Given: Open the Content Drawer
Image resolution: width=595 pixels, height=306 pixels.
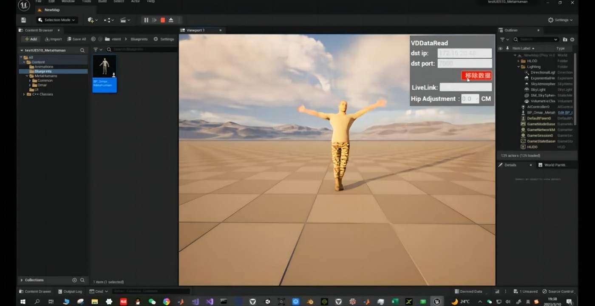Looking at the screenshot, I should 35,292.
